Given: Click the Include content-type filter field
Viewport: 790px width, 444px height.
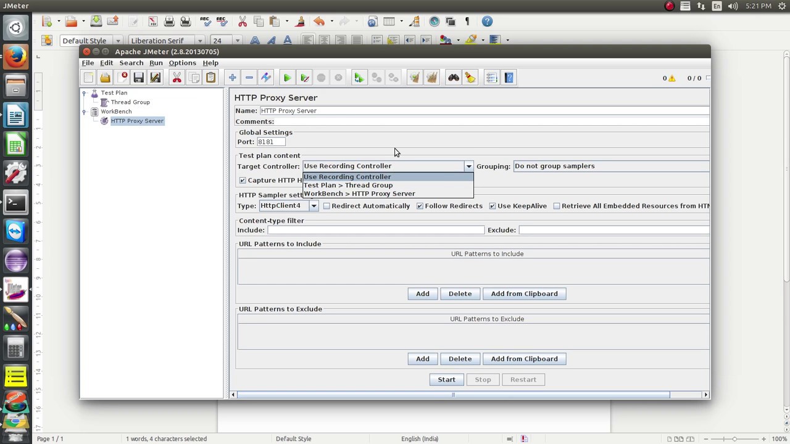Looking at the screenshot, I should [376, 230].
